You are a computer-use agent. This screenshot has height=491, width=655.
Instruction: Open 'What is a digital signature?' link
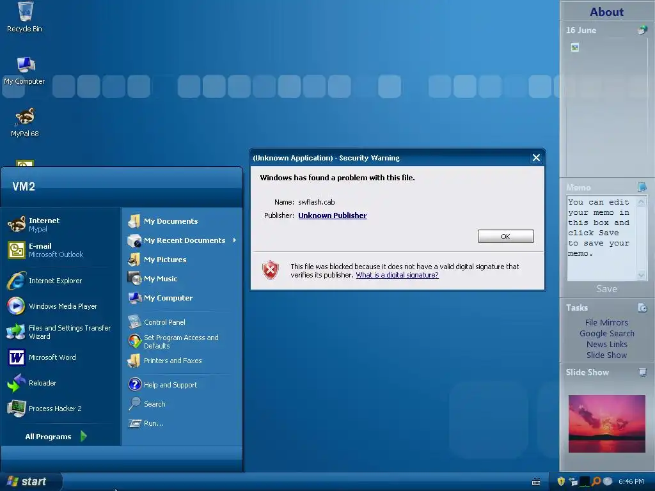click(x=397, y=275)
